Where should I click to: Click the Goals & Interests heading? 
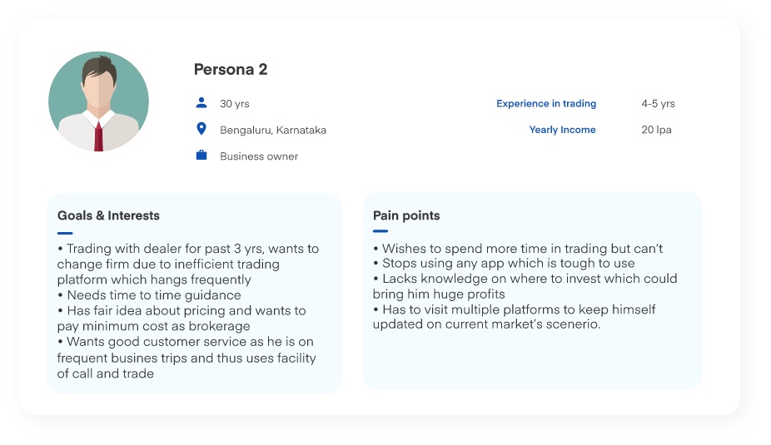108,215
